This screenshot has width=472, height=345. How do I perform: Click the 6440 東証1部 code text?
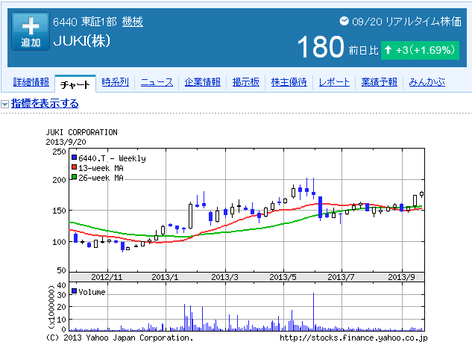[85, 22]
